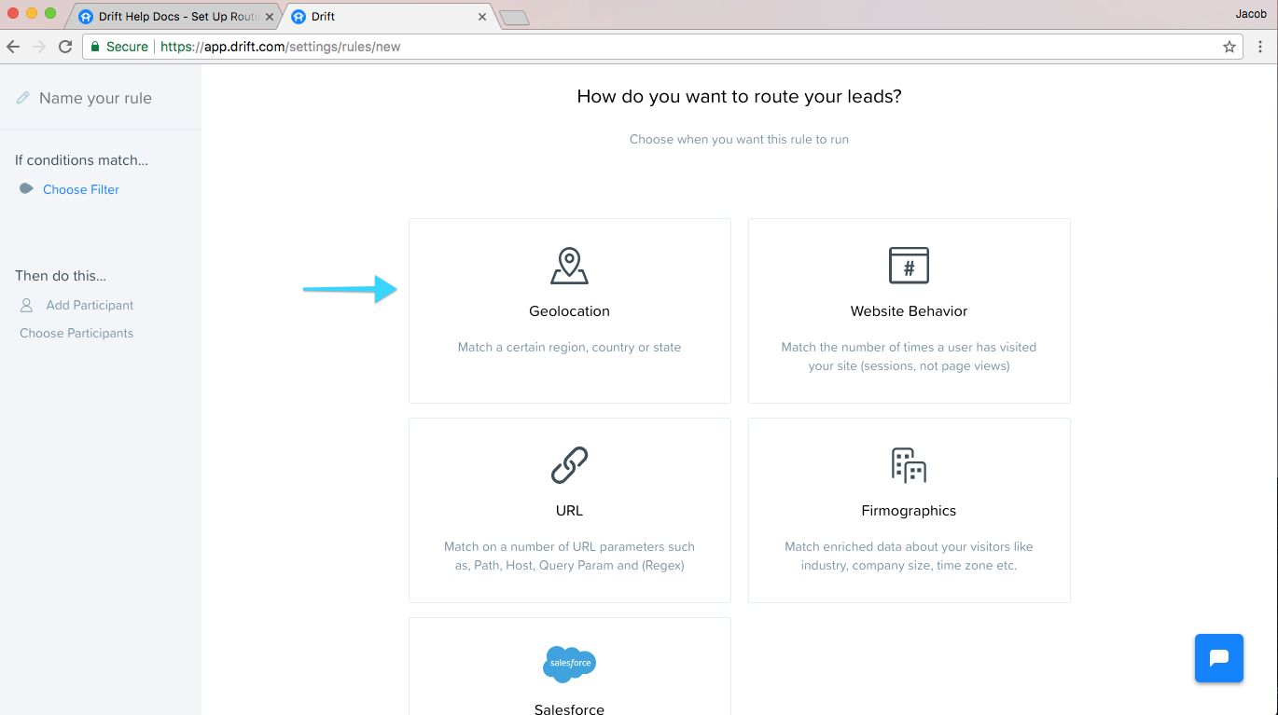Bookmark this page with the star icon

(x=1229, y=47)
